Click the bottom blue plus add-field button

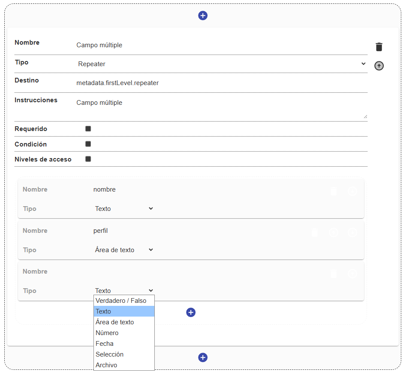(x=203, y=357)
